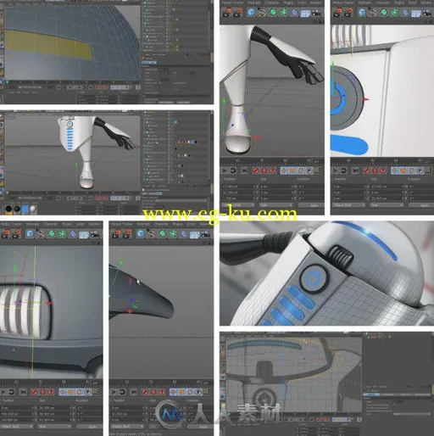The width and height of the screenshot is (434, 436).
Task: Click Size Y field in vent grille view
Action: 55,414
